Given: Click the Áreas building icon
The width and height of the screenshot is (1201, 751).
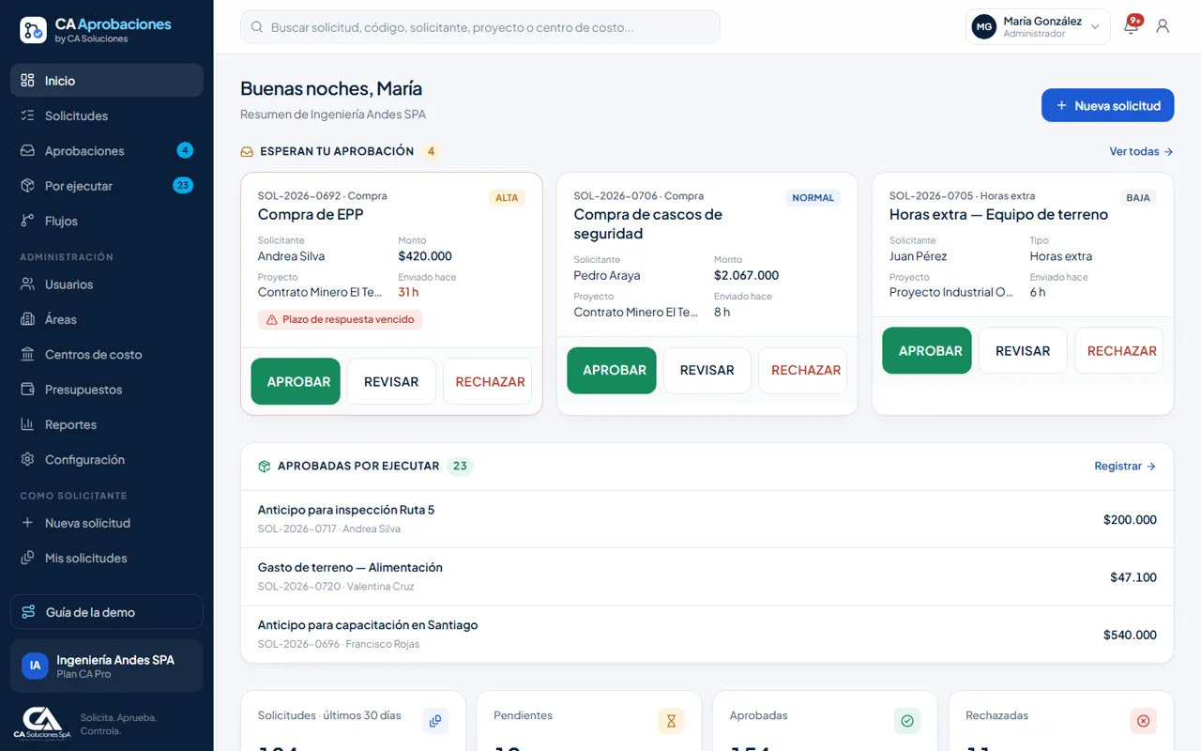Looking at the screenshot, I should 27,319.
